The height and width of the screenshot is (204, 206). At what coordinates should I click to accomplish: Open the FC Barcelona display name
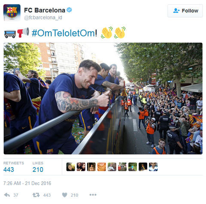[x=45, y=10]
